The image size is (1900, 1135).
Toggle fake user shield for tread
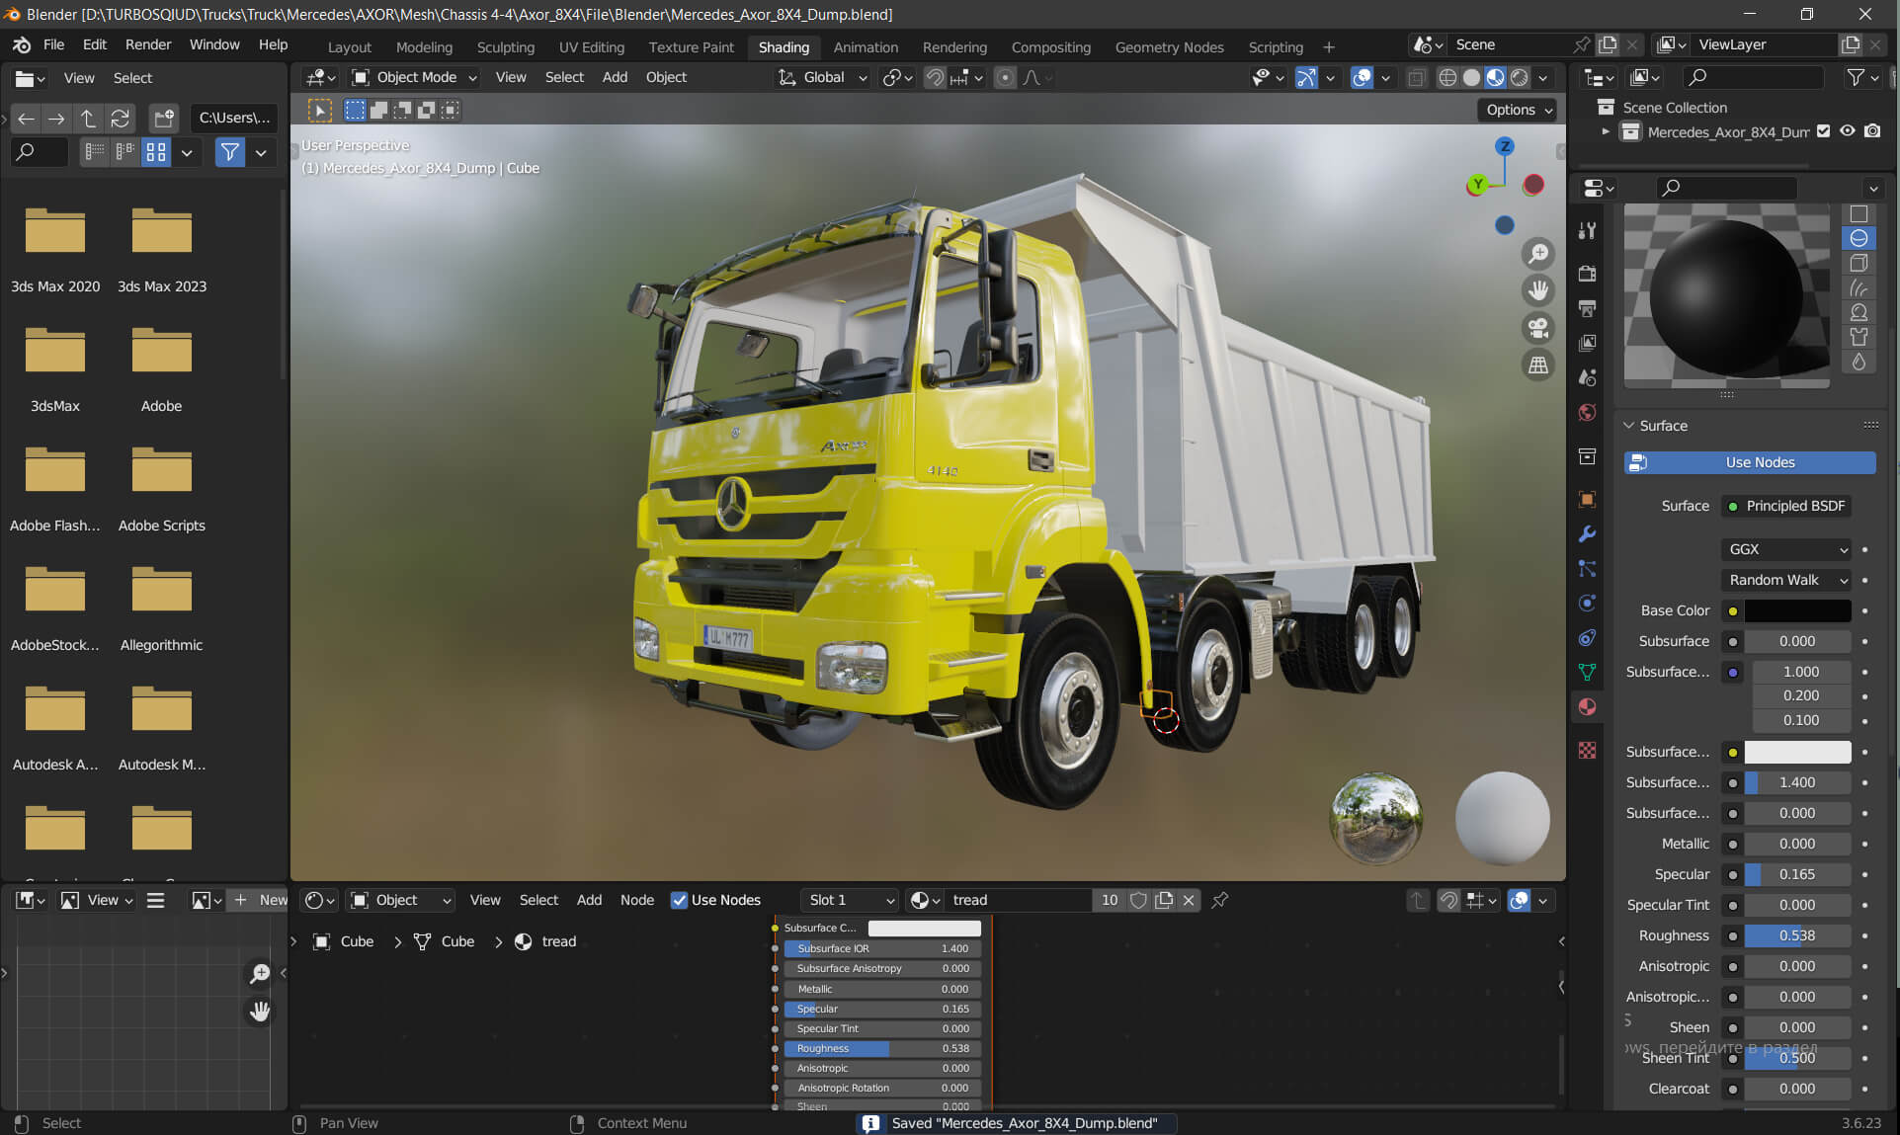coord(1138,900)
